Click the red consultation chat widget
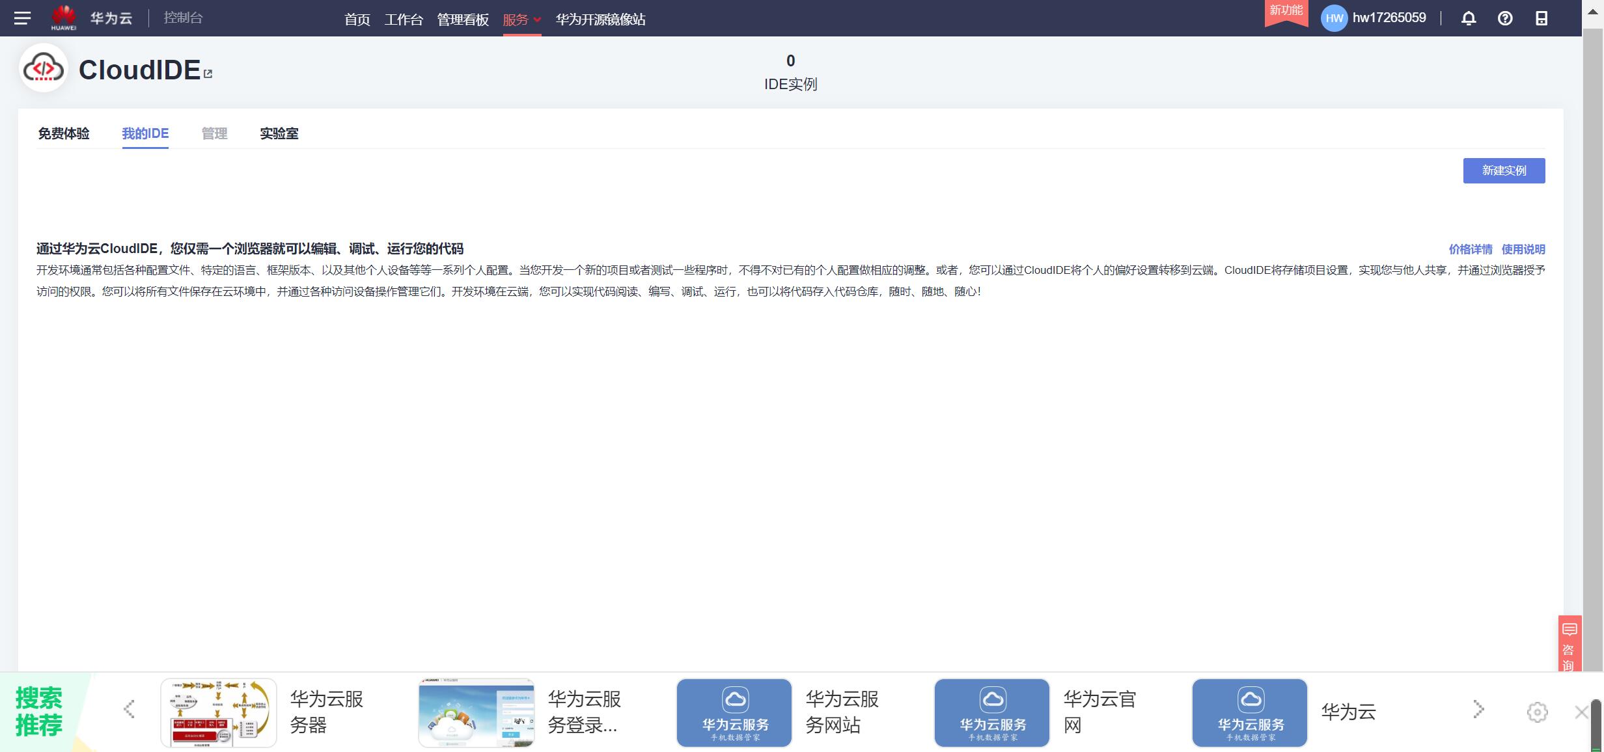The image size is (1604, 752). [x=1569, y=644]
